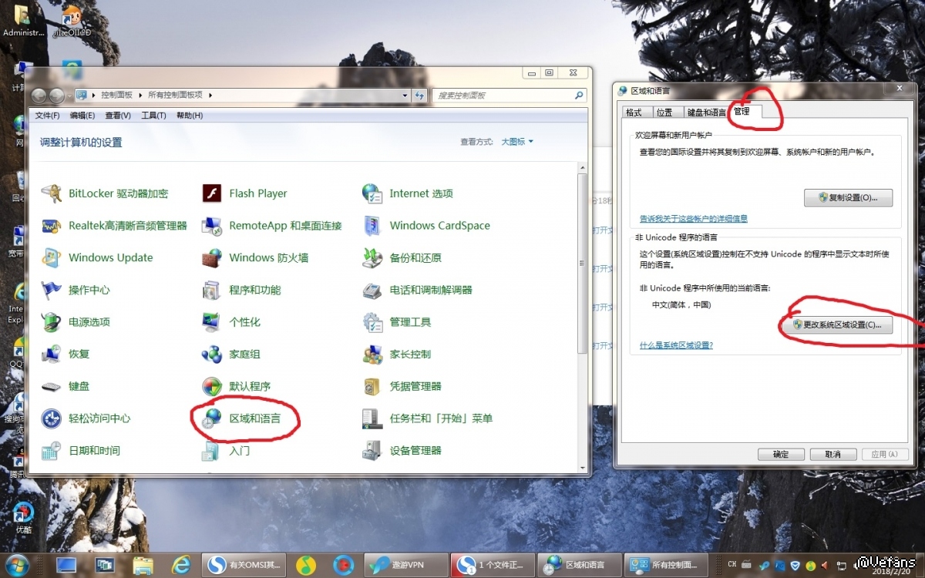Open 家庭组 item
The width and height of the screenshot is (925, 578).
(231, 355)
